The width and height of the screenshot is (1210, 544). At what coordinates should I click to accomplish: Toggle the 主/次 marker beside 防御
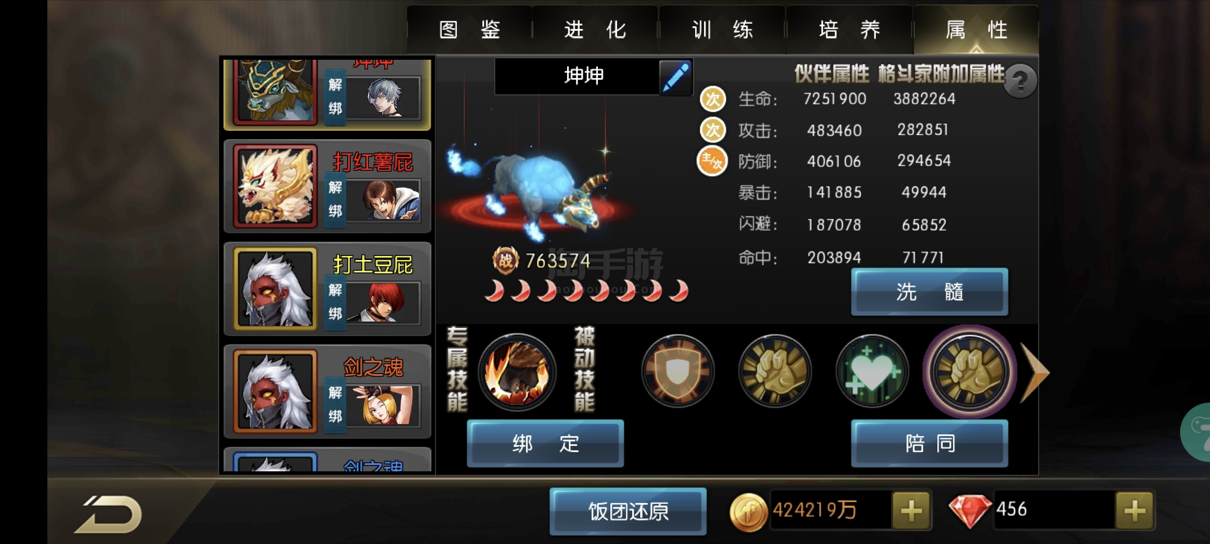tap(712, 161)
